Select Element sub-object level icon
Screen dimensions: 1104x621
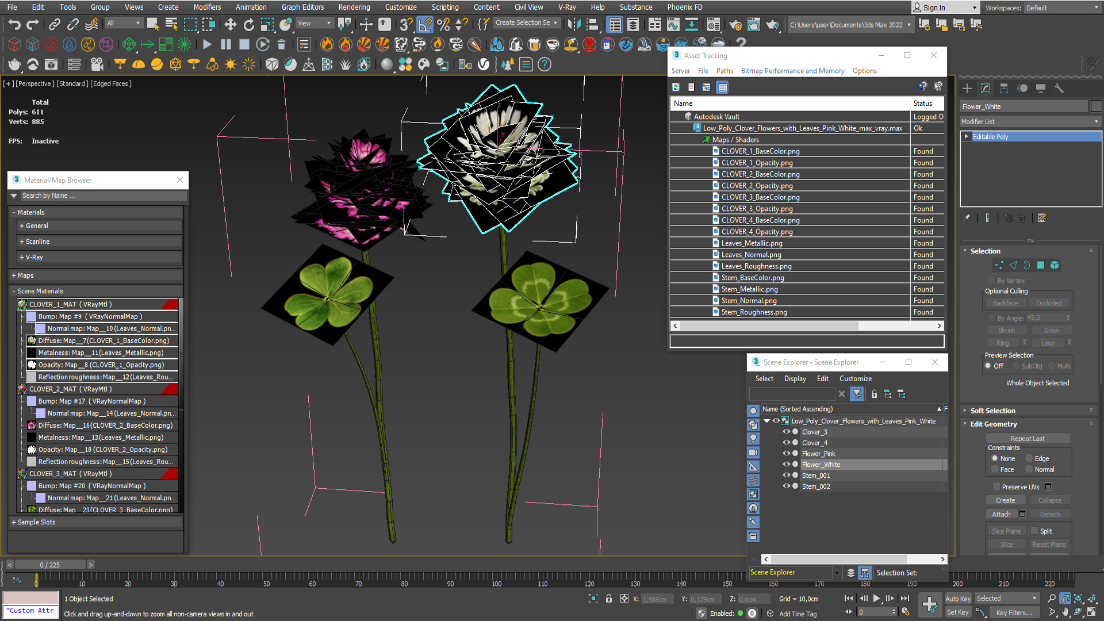[x=1055, y=265]
